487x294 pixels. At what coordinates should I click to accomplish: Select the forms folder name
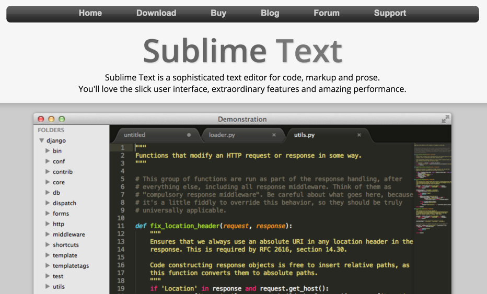(x=61, y=214)
